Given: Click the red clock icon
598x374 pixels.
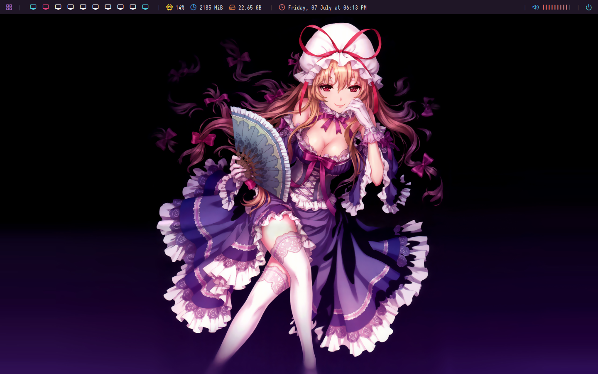Looking at the screenshot, I should tap(282, 7).
